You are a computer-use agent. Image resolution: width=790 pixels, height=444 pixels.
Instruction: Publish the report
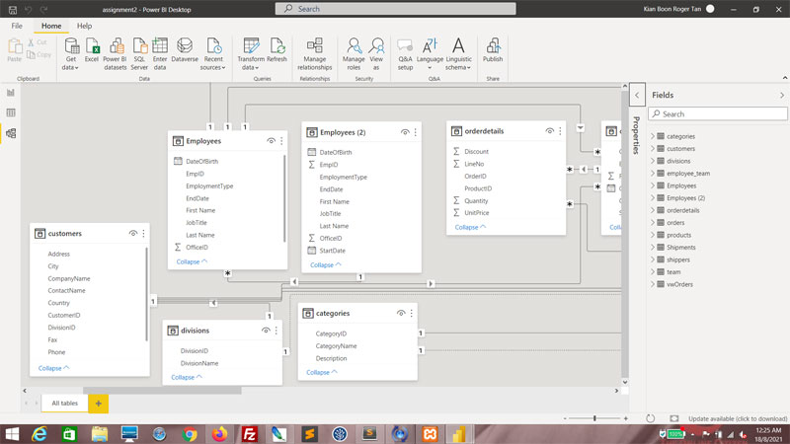point(493,50)
